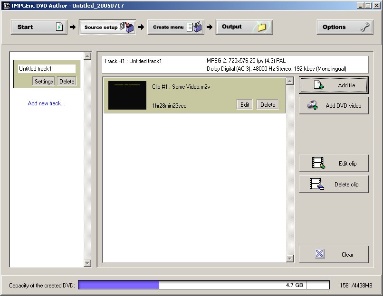
Task: Click the track list scroll down arrow
Action: point(87,263)
